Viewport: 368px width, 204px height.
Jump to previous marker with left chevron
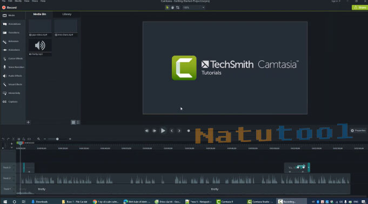point(171,131)
